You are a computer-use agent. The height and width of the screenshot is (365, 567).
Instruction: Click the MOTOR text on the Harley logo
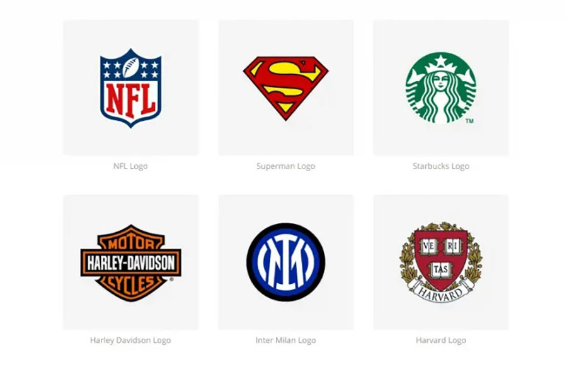click(130, 243)
